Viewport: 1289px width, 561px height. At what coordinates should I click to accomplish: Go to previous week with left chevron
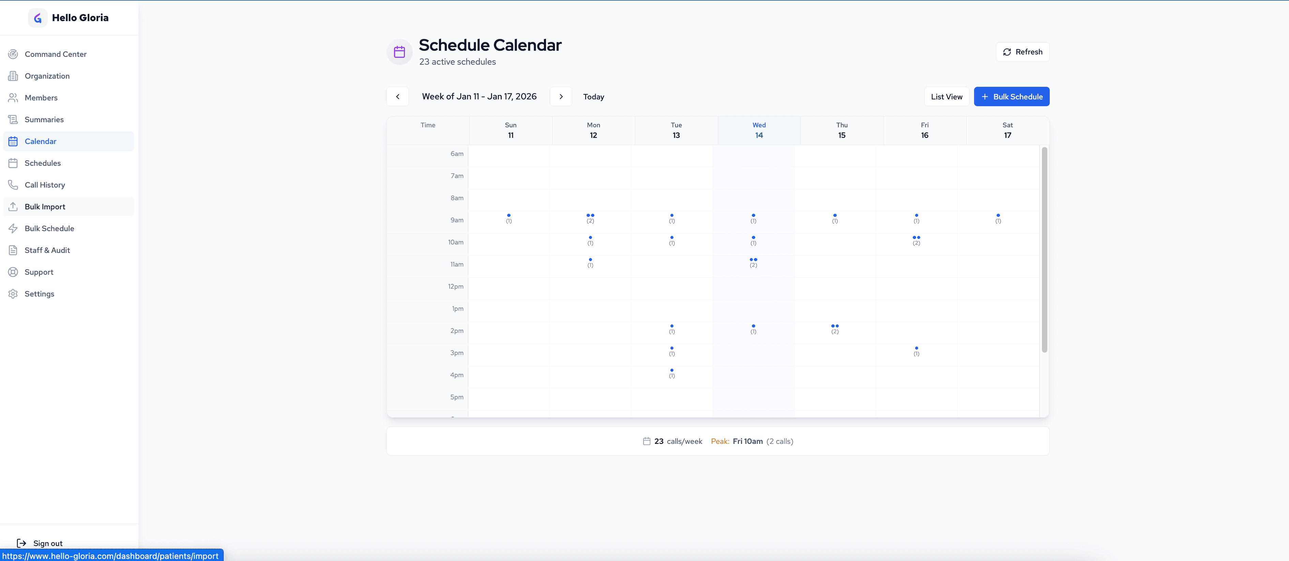397,96
